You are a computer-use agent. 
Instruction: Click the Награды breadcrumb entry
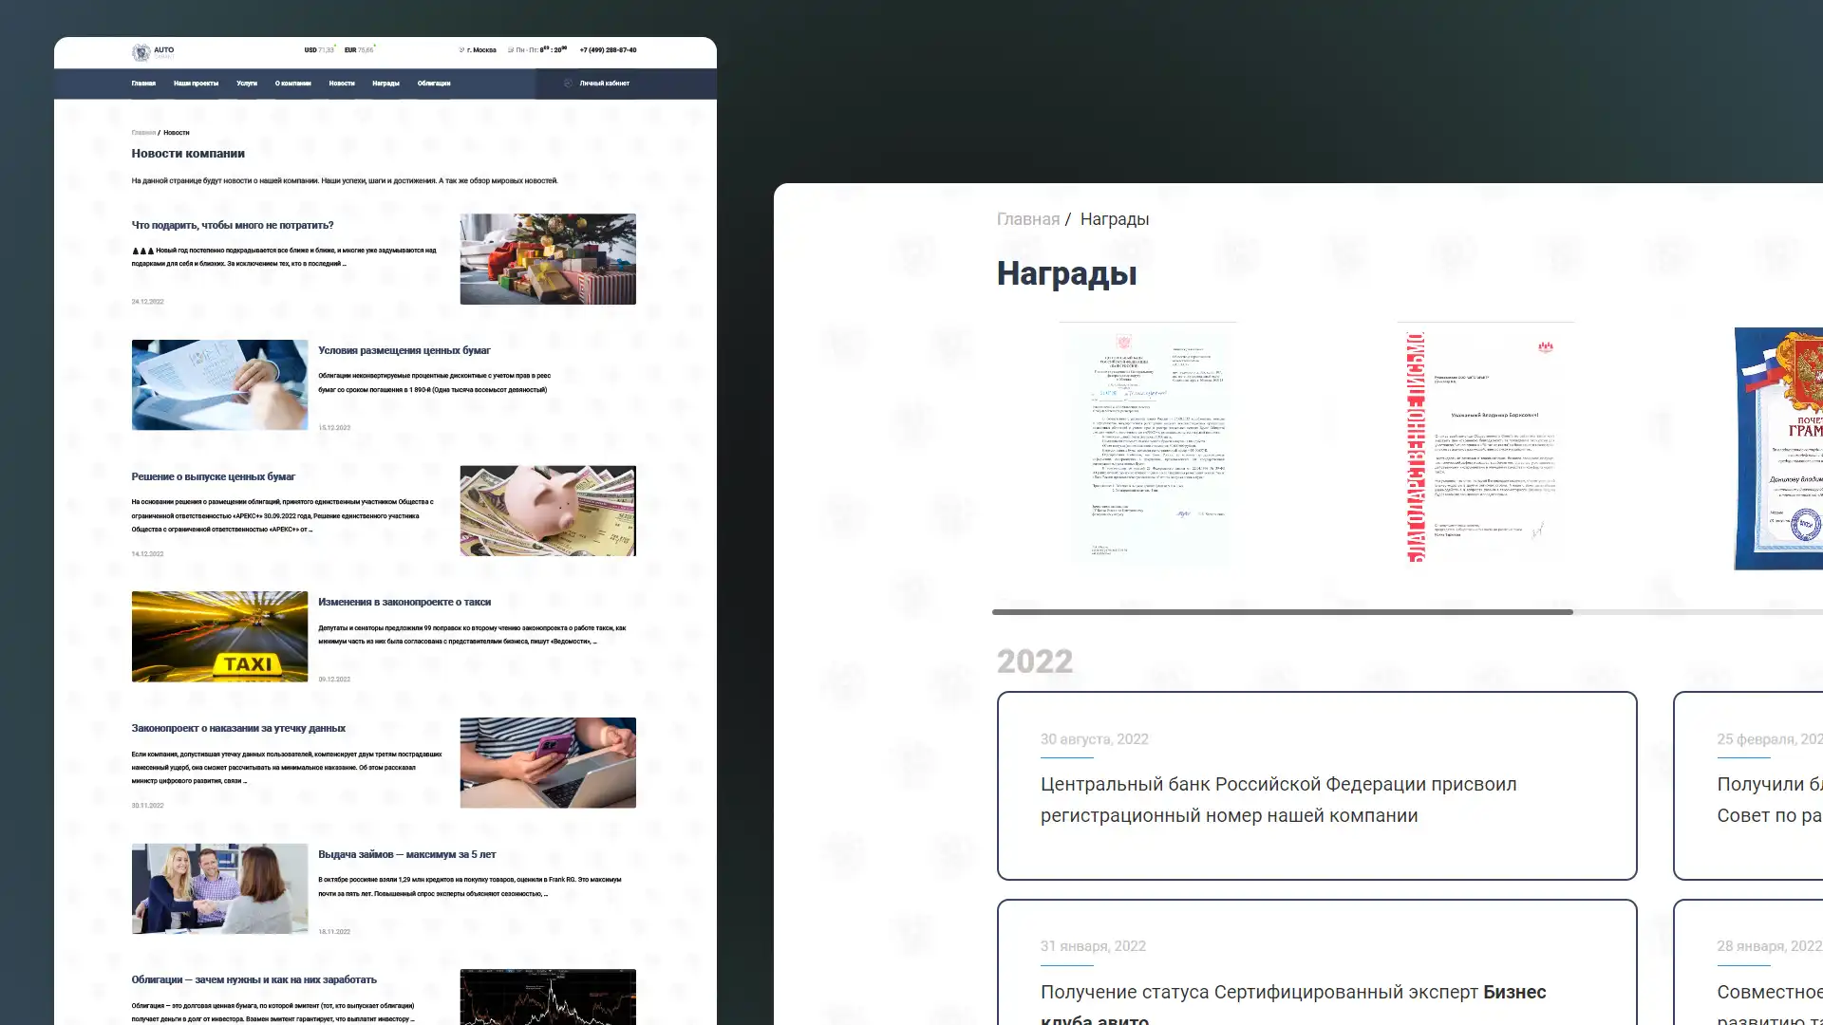click(x=1117, y=218)
